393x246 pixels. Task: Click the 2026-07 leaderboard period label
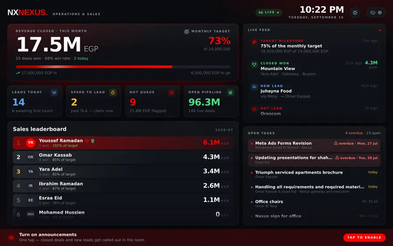tap(224, 130)
